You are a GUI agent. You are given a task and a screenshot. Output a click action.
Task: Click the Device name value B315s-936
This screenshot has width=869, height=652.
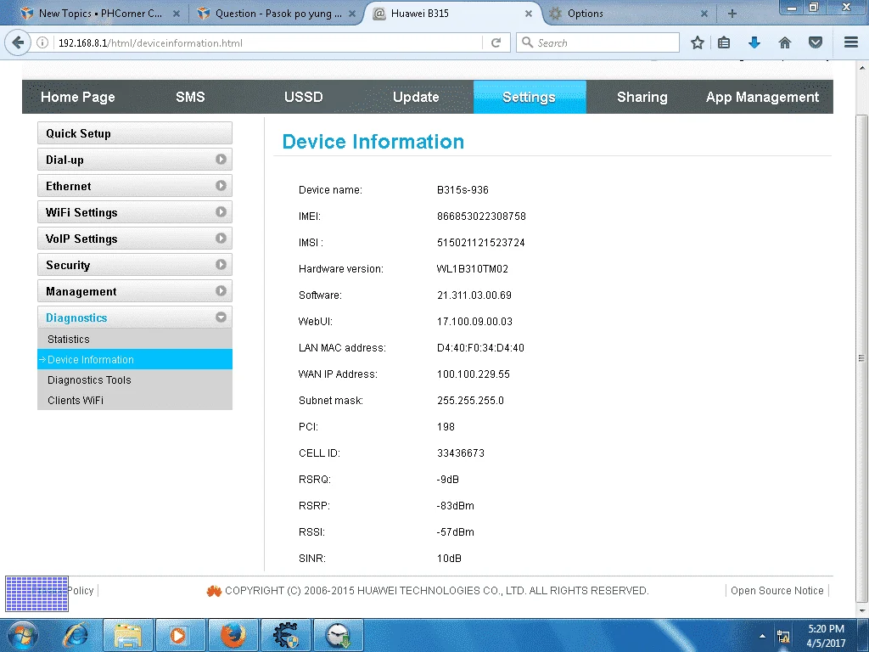coord(463,189)
